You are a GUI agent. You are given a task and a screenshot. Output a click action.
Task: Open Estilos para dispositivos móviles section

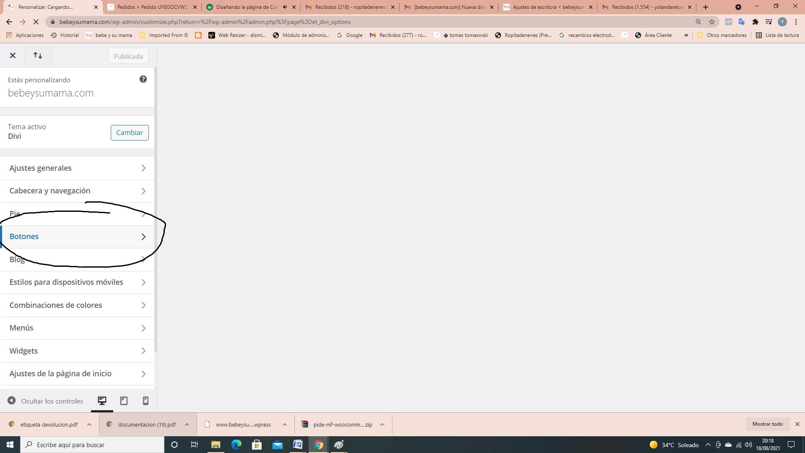[78, 282]
